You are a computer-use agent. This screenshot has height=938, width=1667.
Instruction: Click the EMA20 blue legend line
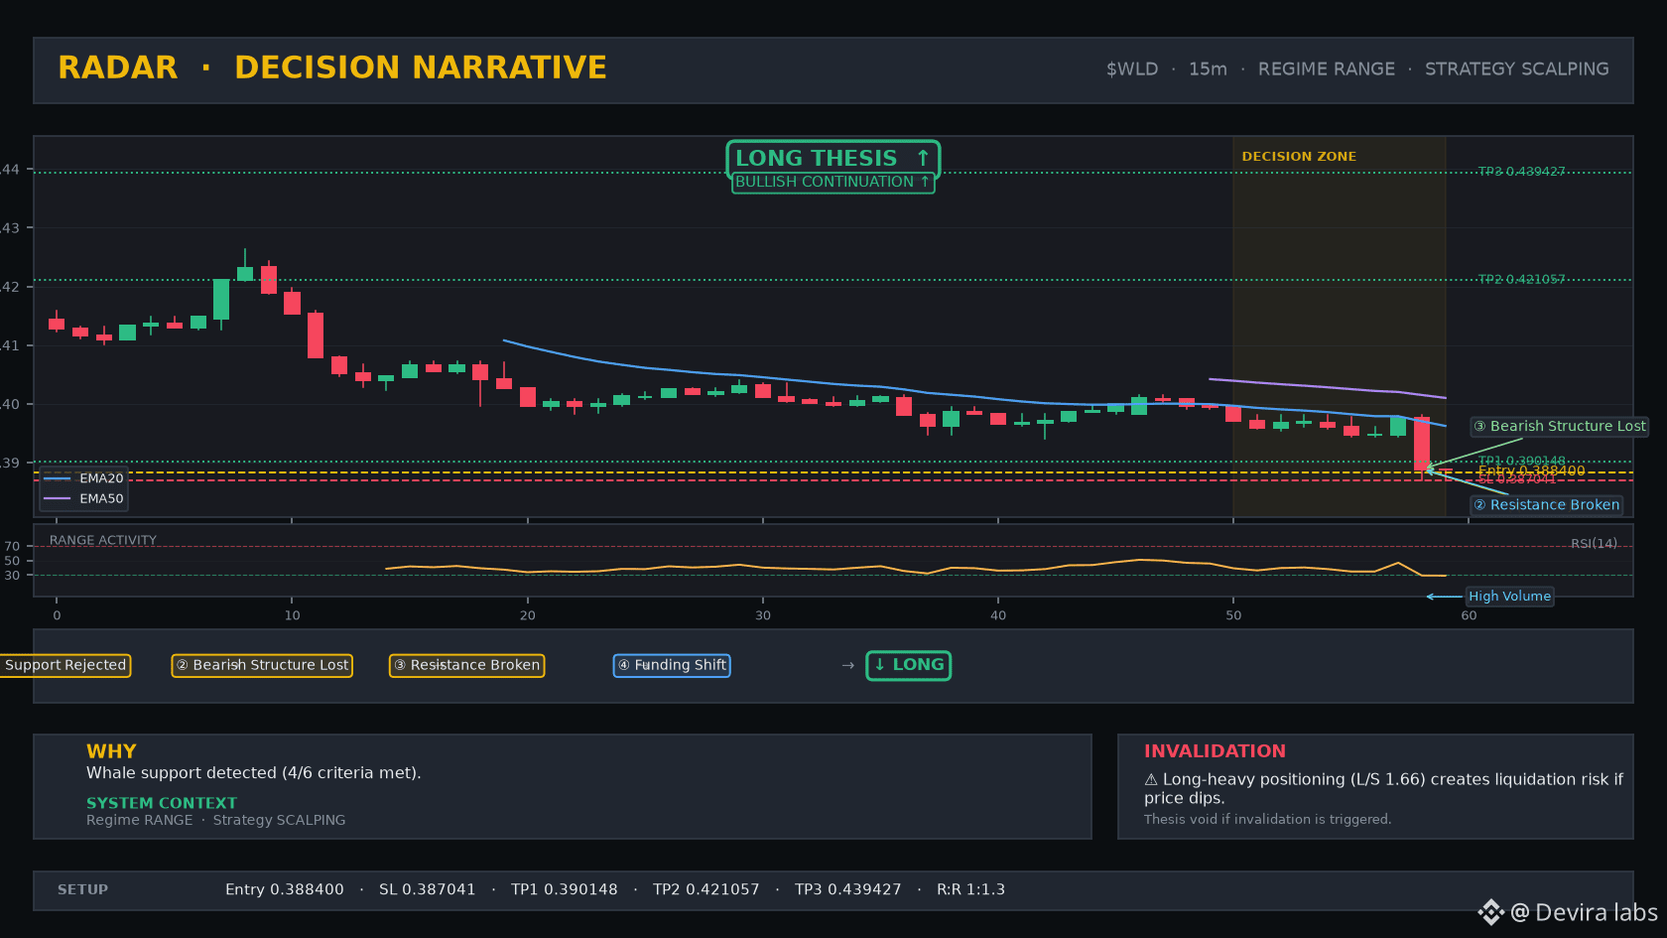58,478
